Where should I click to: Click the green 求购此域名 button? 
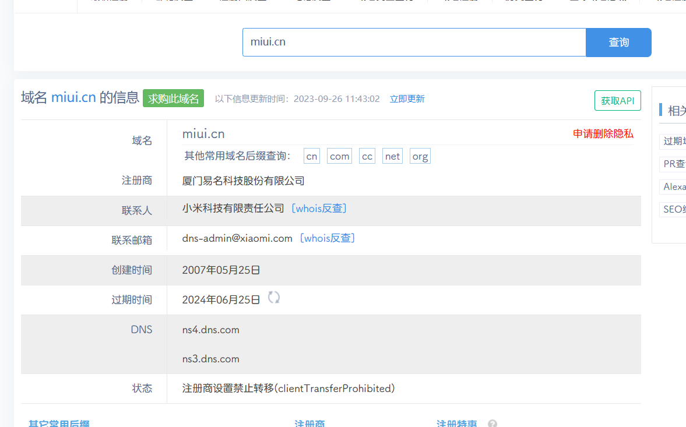(x=173, y=99)
